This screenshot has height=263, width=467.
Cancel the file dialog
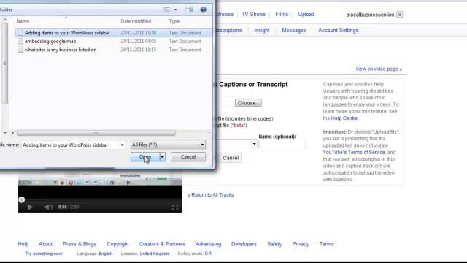click(x=188, y=157)
